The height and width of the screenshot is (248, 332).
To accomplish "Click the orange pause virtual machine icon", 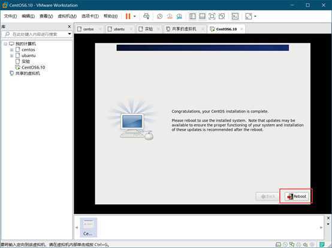I will click(x=128, y=16).
